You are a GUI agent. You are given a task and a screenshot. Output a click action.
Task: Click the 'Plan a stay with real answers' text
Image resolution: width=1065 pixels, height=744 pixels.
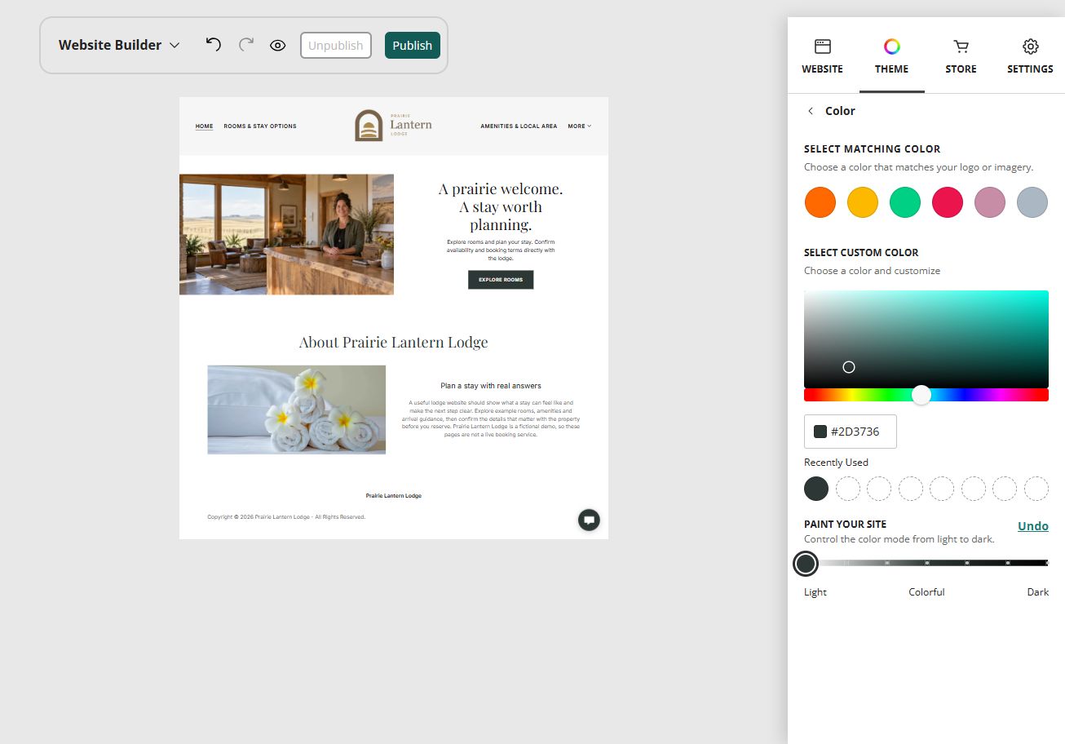[491, 386]
